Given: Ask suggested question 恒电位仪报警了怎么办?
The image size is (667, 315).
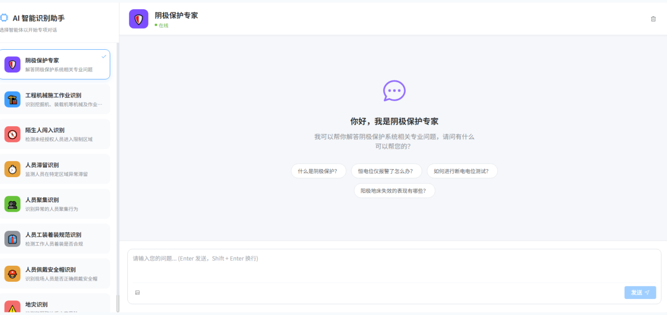Looking at the screenshot, I should pyautogui.click(x=386, y=171).
